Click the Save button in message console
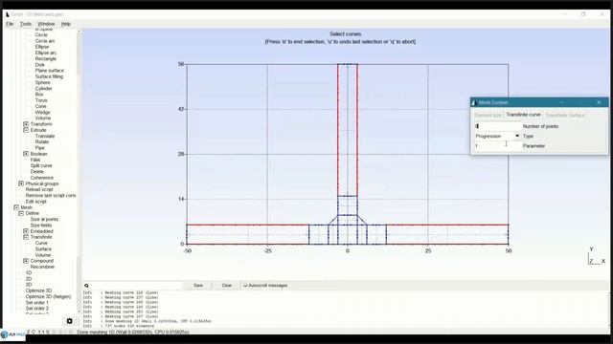Viewport: 613px width, 344px height. point(198,286)
